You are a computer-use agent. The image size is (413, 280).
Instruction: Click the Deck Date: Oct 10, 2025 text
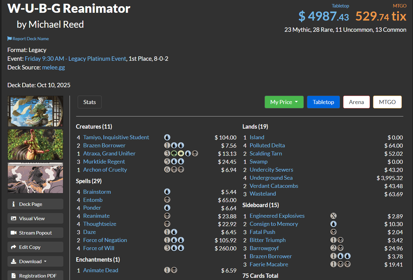[39, 85]
